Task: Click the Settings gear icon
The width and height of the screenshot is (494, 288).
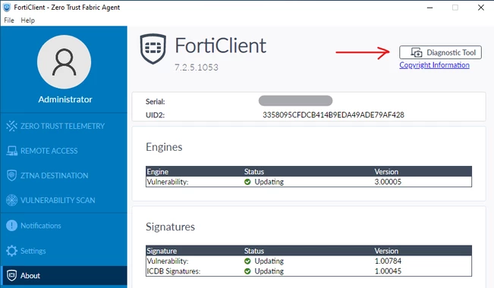Action: [x=11, y=251]
